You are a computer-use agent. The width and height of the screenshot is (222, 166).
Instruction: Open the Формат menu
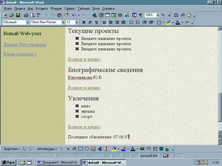click(x=56, y=9)
